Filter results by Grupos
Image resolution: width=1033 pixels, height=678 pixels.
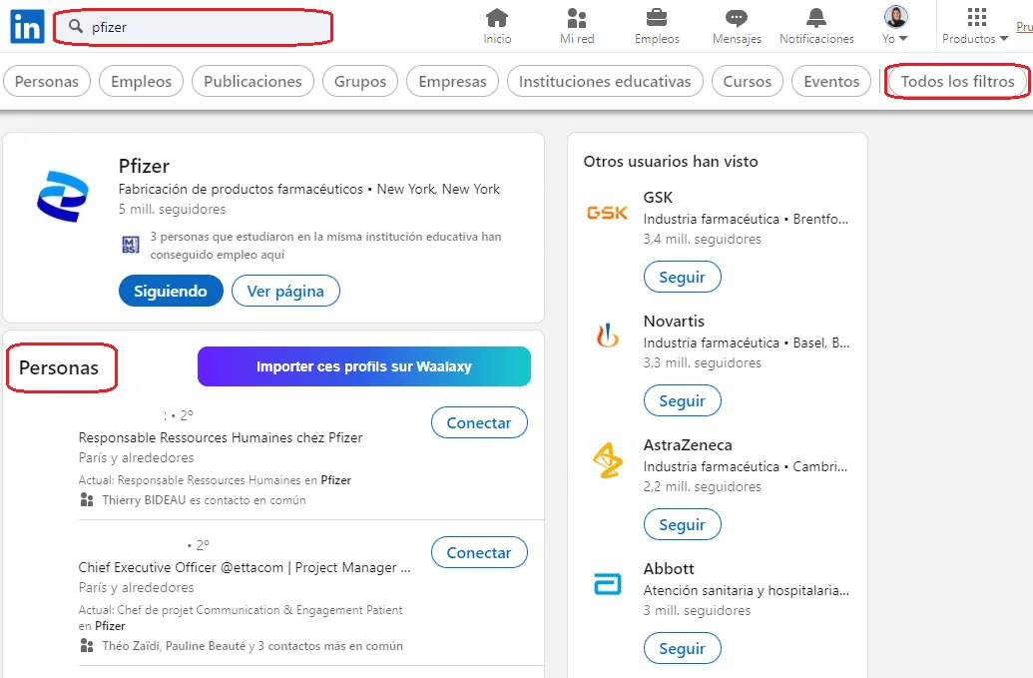359,81
